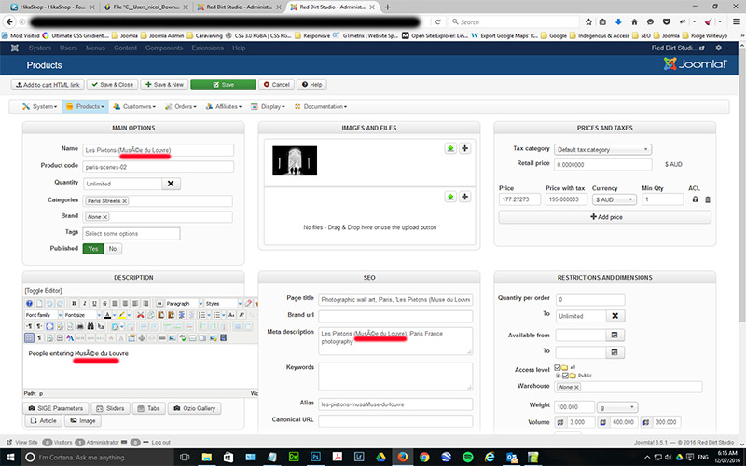Image resolution: width=746 pixels, height=466 pixels.
Task: Click the red Cut scissors icon
Action: click(x=141, y=315)
